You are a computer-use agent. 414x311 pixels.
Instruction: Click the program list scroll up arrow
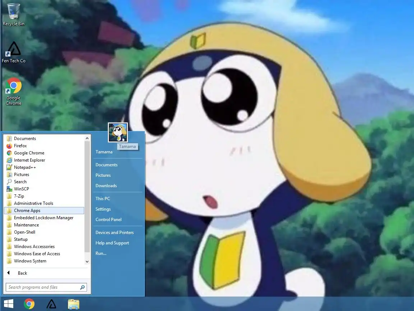pos(87,138)
